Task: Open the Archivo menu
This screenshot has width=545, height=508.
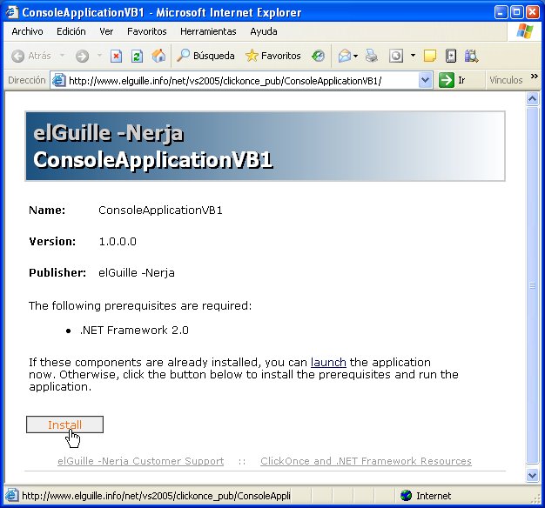Action: [x=27, y=31]
